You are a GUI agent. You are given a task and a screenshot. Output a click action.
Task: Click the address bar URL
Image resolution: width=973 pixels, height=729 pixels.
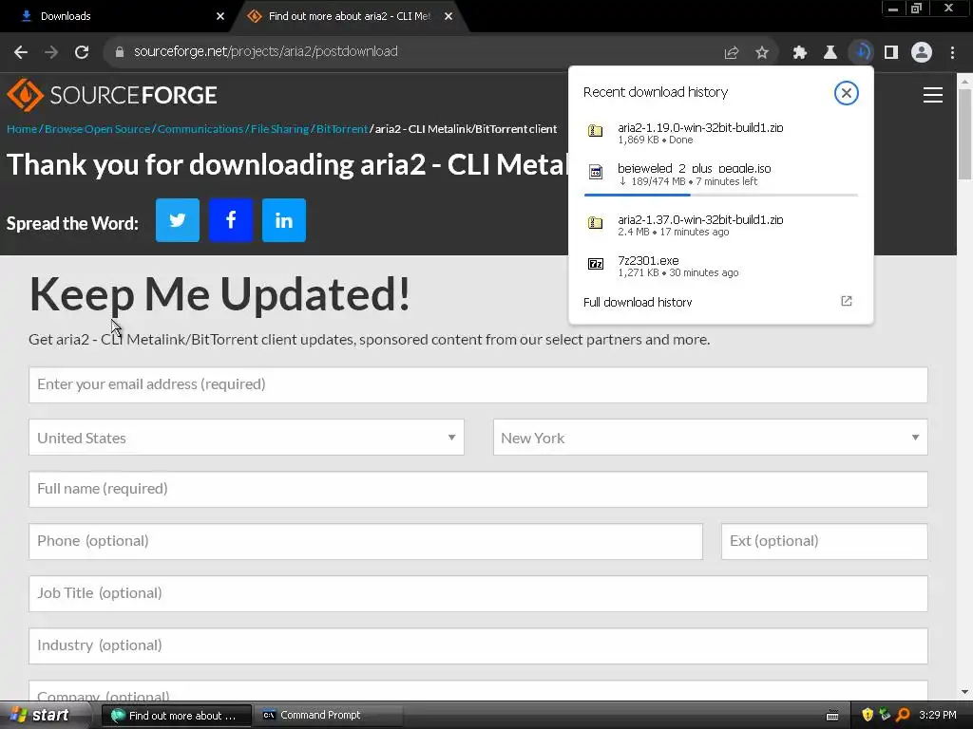pos(266,51)
